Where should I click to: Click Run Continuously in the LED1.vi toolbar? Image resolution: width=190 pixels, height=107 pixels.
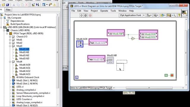[85, 15]
